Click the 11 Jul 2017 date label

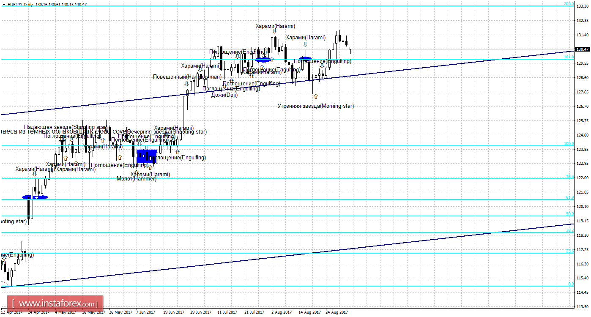pyautogui.click(x=228, y=313)
